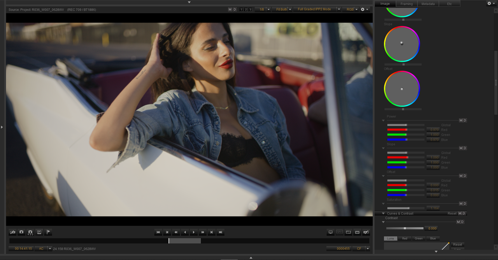Play the clip forward

(194, 232)
